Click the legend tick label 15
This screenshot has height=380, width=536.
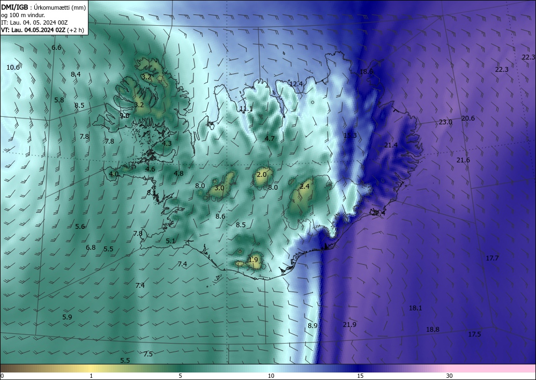[x=360, y=376]
